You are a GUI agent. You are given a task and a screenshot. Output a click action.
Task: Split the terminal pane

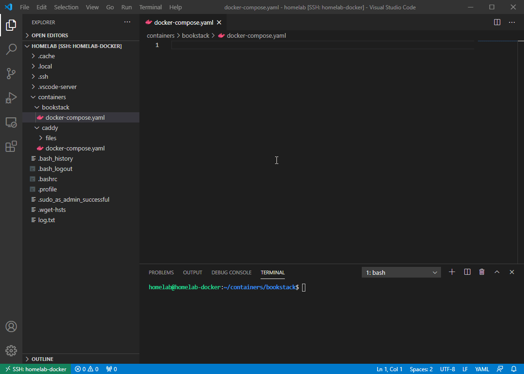click(x=467, y=272)
